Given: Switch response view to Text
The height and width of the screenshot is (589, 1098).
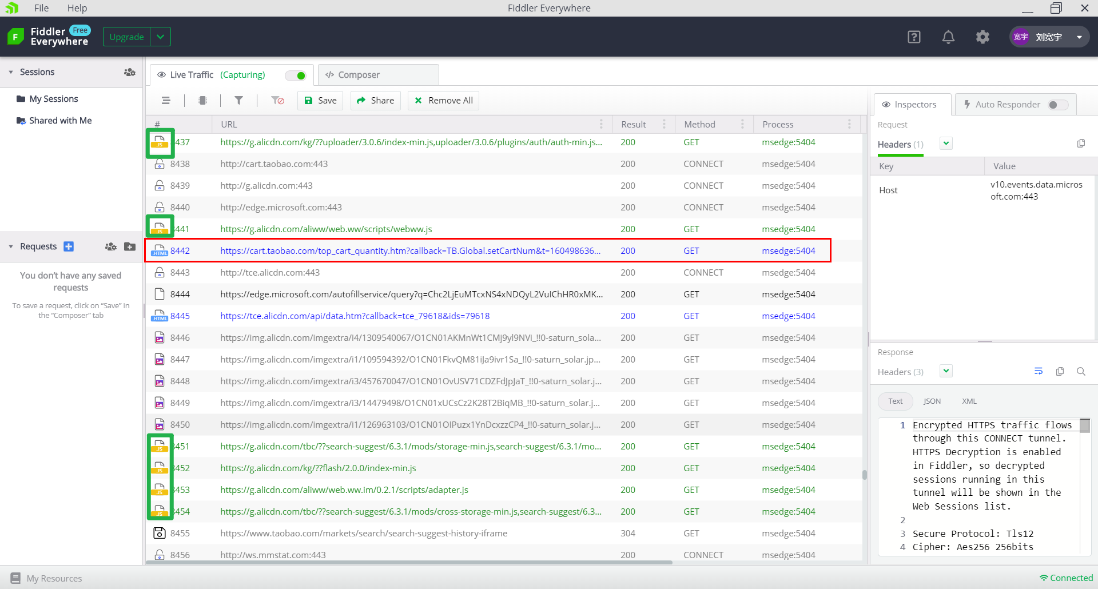Looking at the screenshot, I should tap(896, 401).
